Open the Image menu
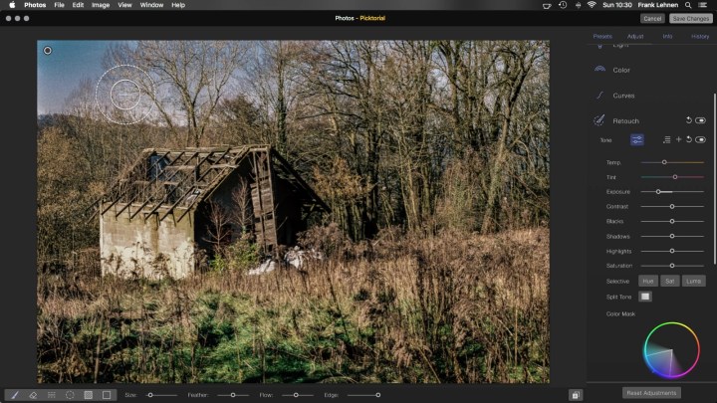 coord(101,5)
